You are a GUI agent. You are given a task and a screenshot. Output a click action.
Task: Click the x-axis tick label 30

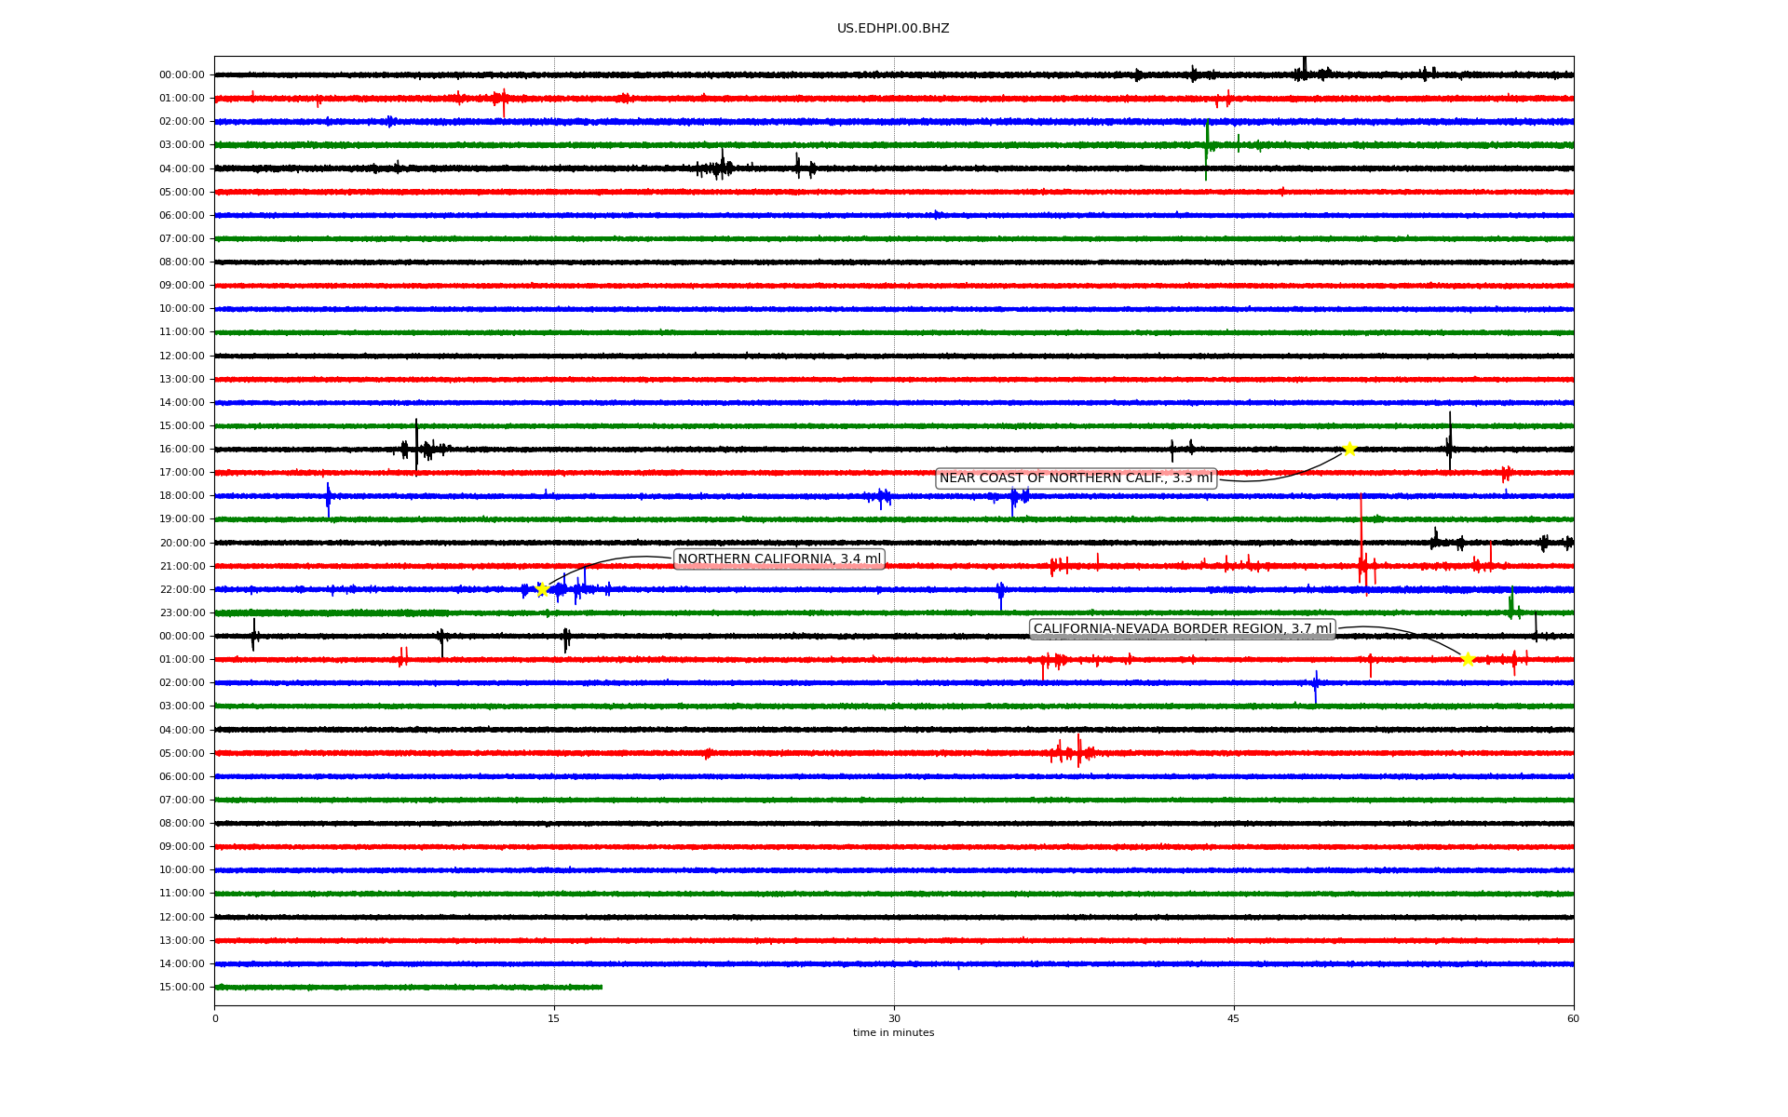894,1018
